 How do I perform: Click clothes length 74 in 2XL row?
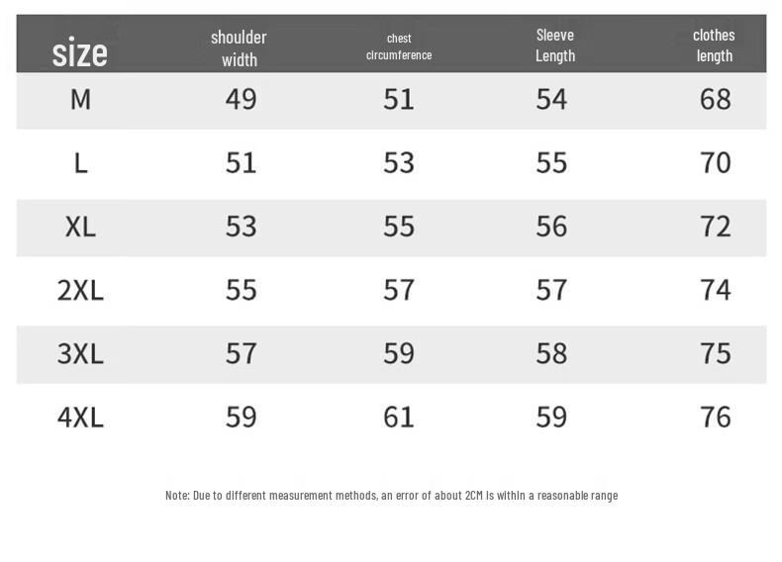(x=715, y=290)
